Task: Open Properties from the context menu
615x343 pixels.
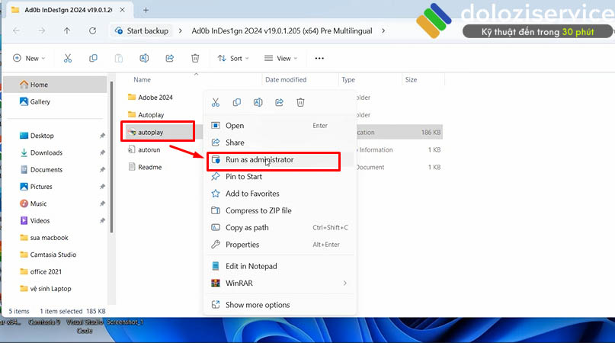Action: (280, 245)
